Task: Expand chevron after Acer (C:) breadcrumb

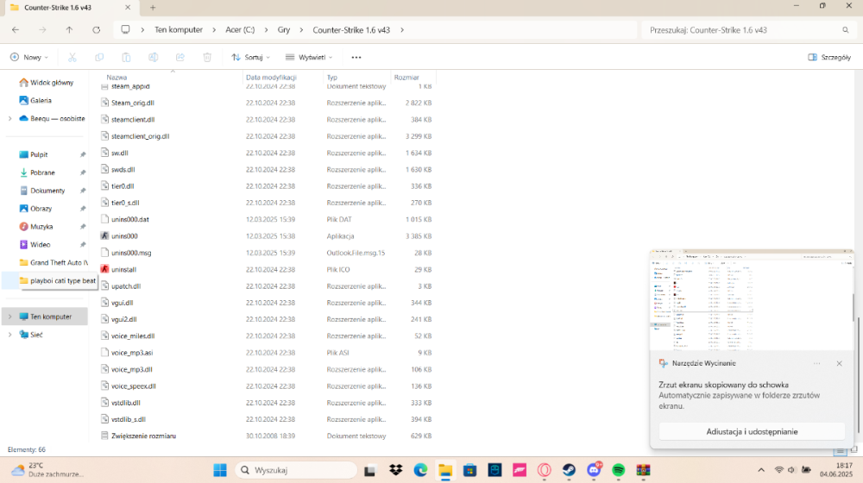Action: [x=268, y=29]
